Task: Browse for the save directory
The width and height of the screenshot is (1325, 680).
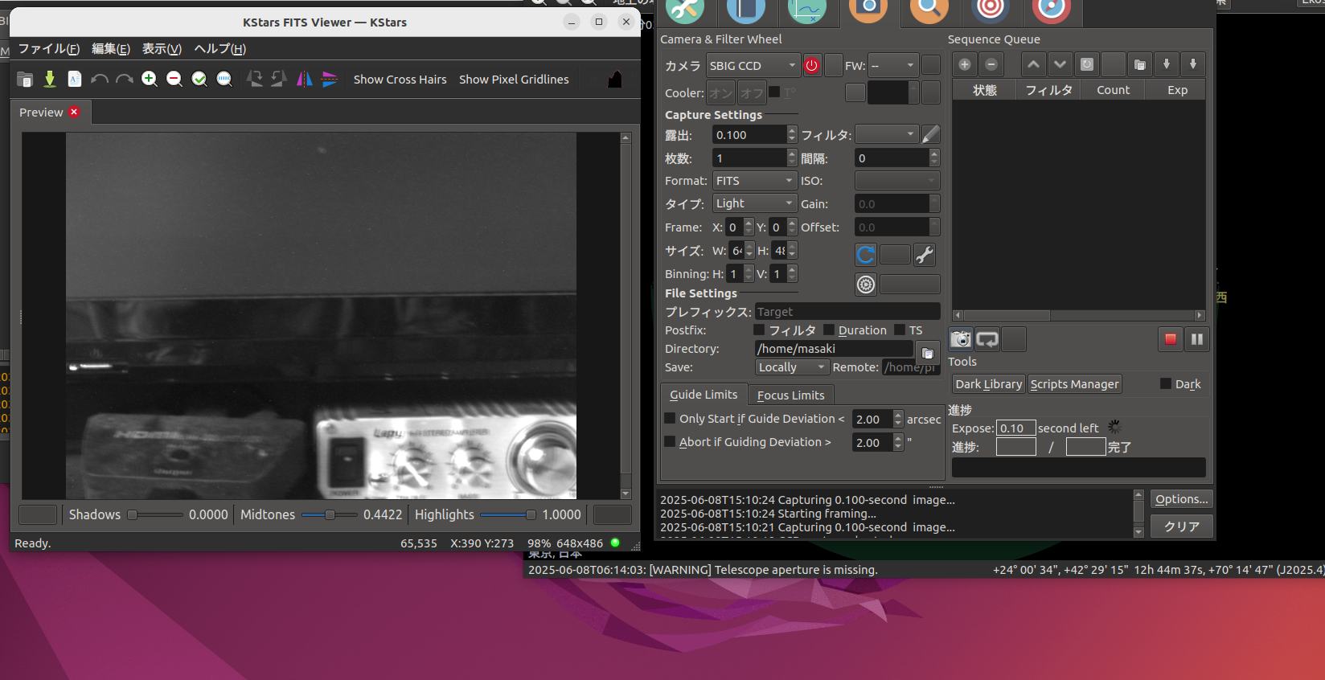Action: pyautogui.click(x=927, y=353)
